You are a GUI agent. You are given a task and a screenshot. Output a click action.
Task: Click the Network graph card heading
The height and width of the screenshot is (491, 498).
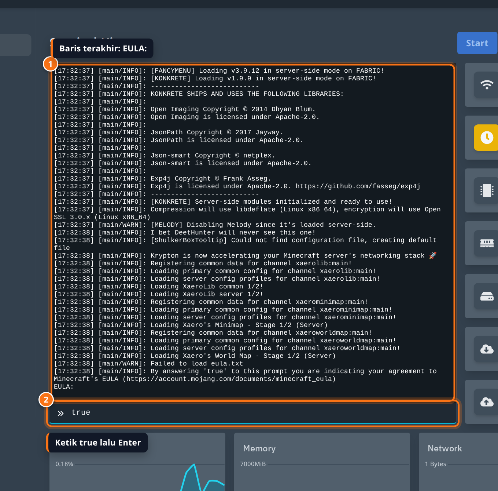[x=445, y=448]
